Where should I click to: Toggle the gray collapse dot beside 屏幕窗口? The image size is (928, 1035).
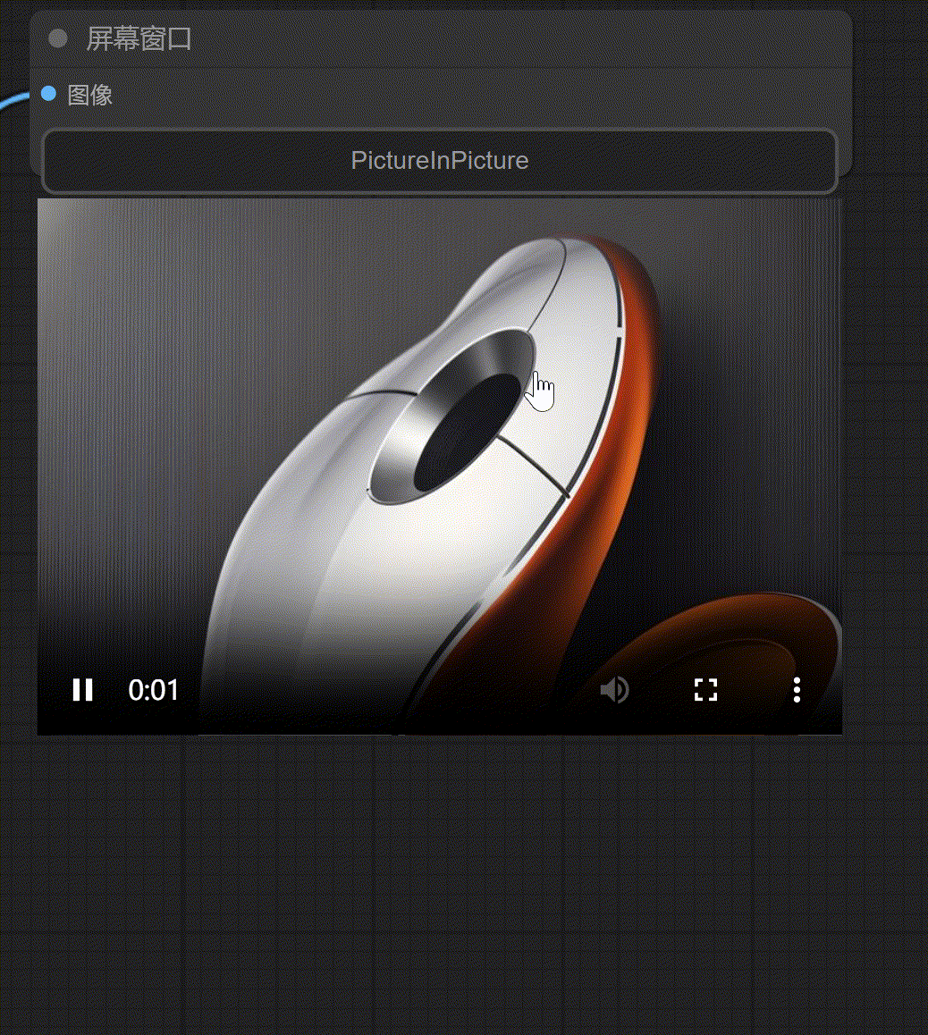coord(58,38)
